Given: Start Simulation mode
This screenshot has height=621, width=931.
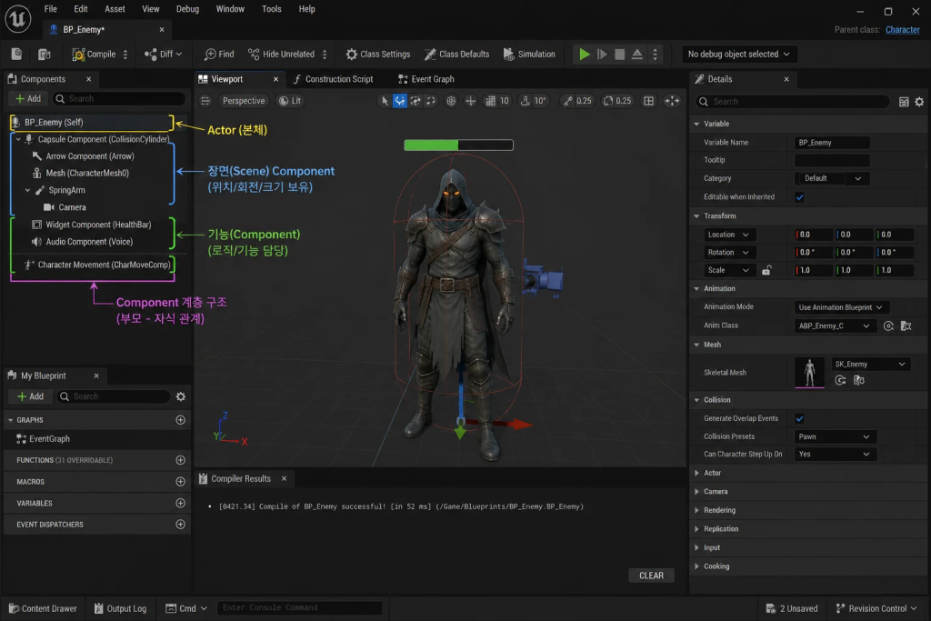Looking at the screenshot, I should tap(529, 54).
